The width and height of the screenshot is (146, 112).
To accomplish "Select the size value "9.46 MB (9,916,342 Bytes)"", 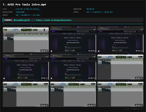I will 27,9.
